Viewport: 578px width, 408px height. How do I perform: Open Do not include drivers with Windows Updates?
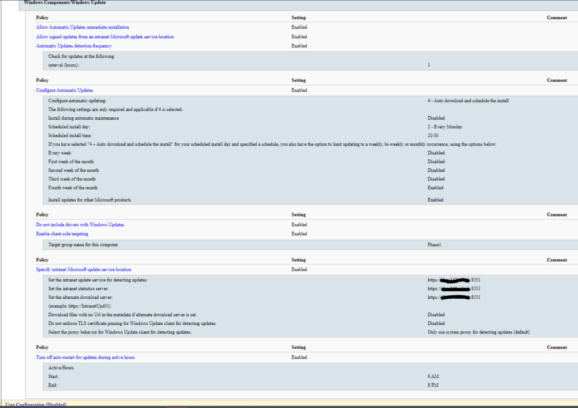point(80,224)
